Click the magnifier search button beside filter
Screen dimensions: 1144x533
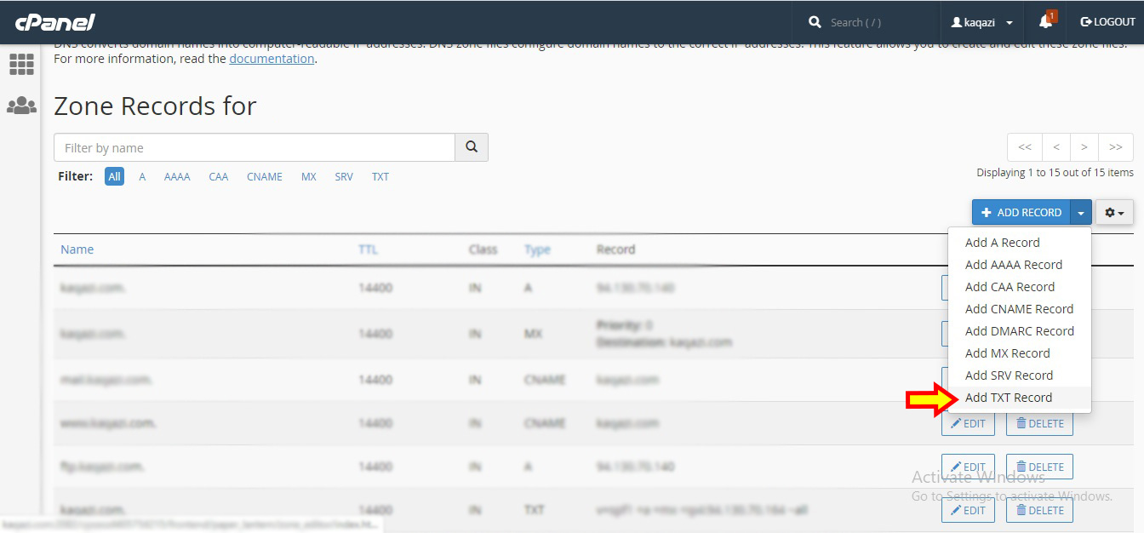(x=472, y=147)
